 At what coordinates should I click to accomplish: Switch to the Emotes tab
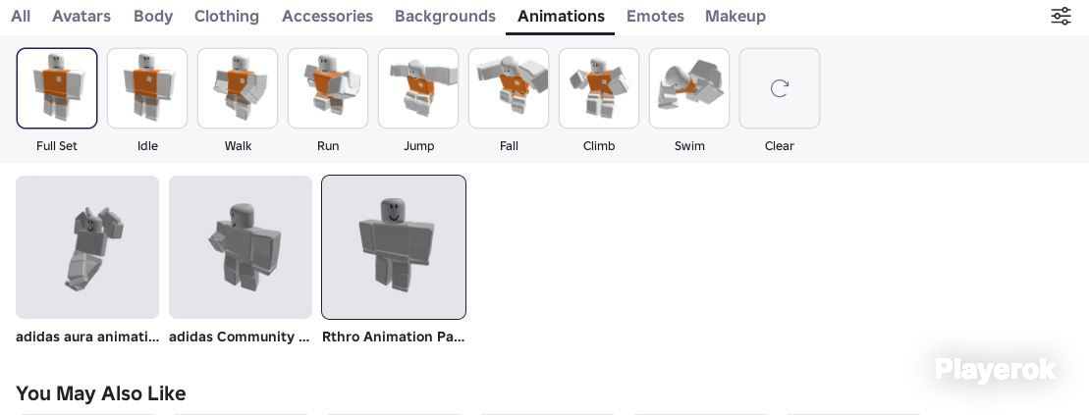[x=655, y=16]
